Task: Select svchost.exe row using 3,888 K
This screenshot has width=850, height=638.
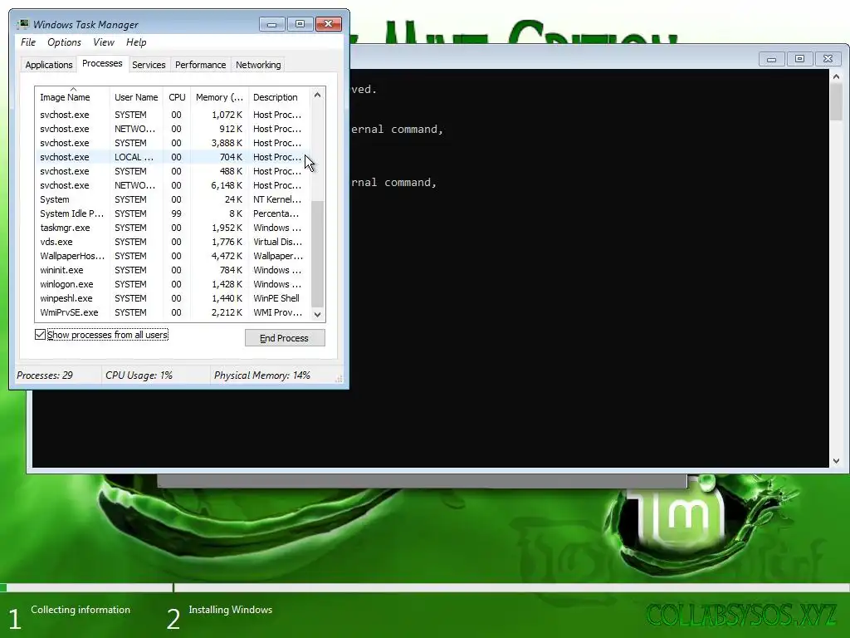Action: pyautogui.click(x=173, y=143)
